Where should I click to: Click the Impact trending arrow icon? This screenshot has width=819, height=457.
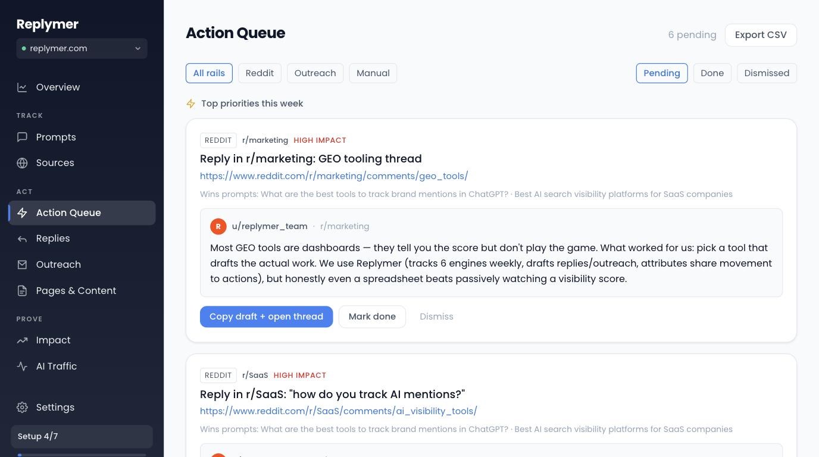(x=22, y=340)
